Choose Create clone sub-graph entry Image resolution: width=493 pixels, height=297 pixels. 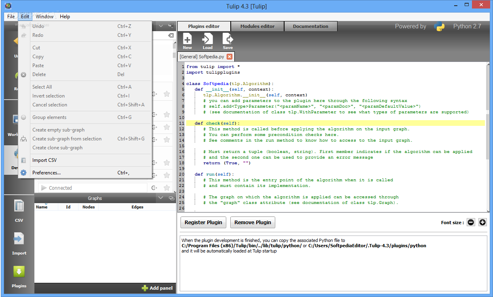[x=85, y=148]
